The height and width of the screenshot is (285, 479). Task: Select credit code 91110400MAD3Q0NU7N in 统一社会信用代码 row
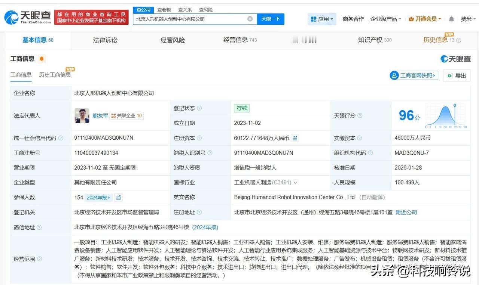pyautogui.click(x=104, y=138)
